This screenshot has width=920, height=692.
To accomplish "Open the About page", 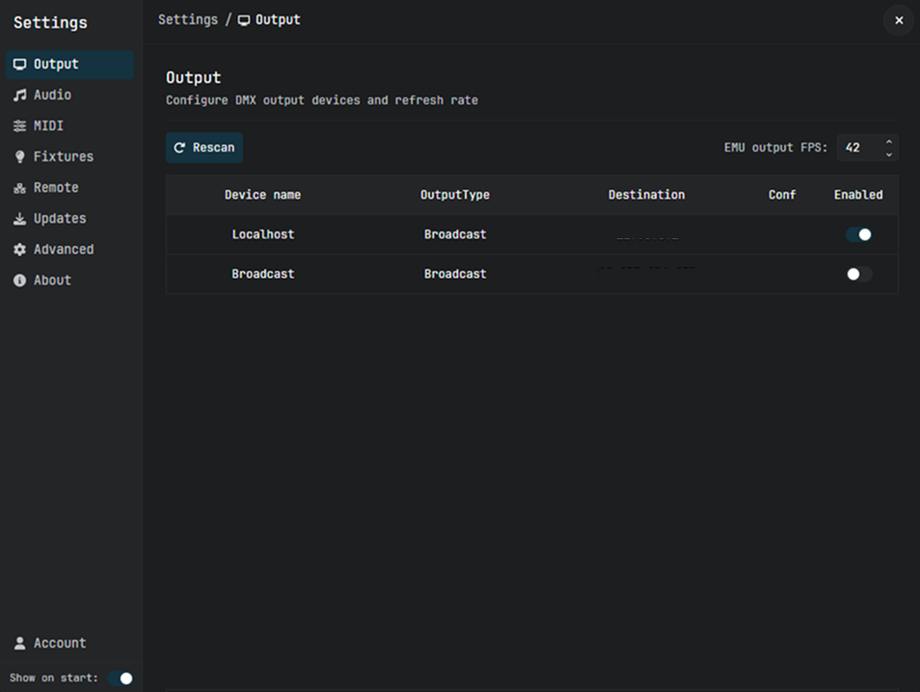I will (x=69, y=280).
